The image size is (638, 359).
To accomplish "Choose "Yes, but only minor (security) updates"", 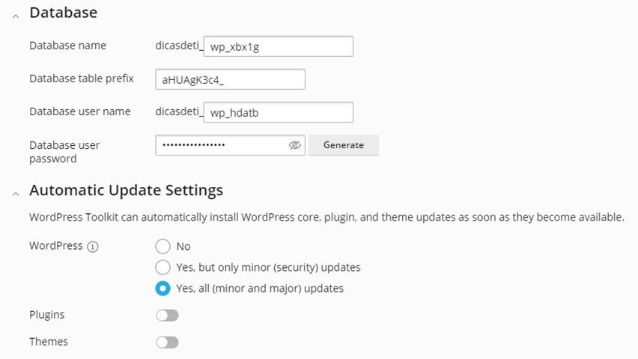I will click(x=162, y=267).
